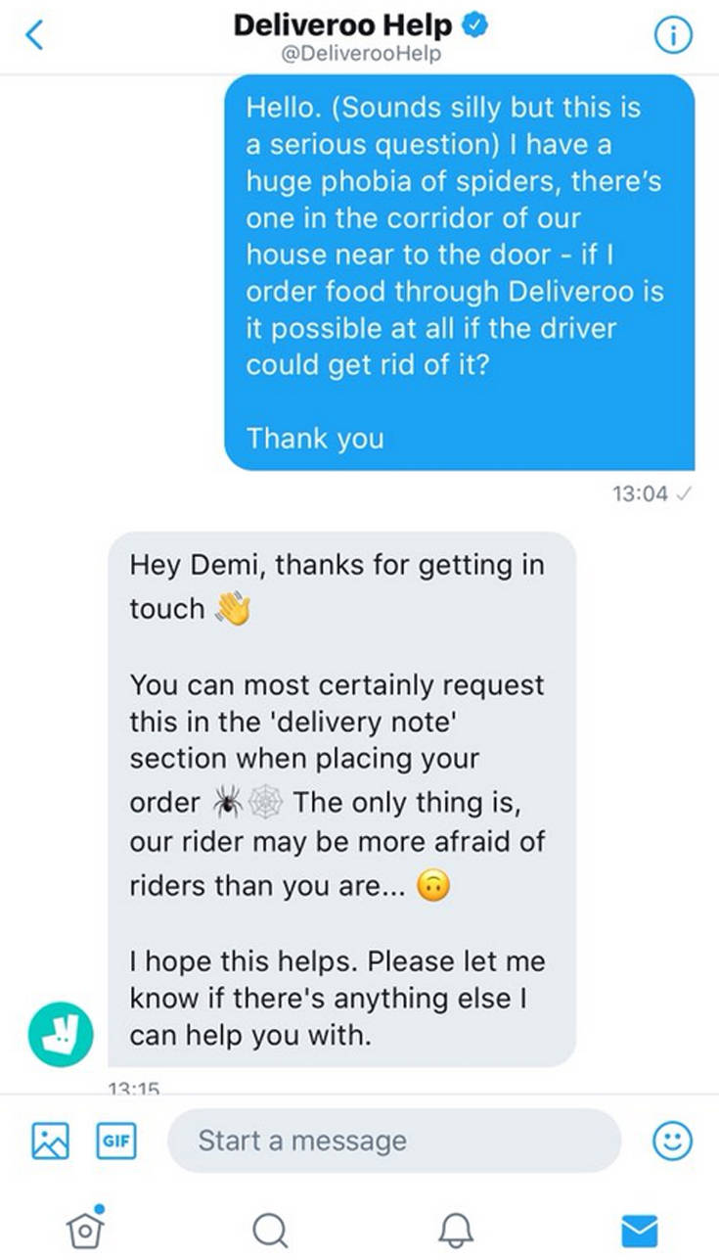719x1260 pixels.
Task: Tap the spider emoji in reply
Action: 227,803
